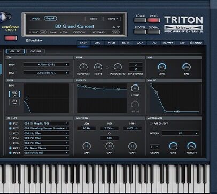Image resolution: width=217 pixels, height=194 pixels.
Task: Toggle the red ON/OFF button
Action: click(x=11, y=38)
